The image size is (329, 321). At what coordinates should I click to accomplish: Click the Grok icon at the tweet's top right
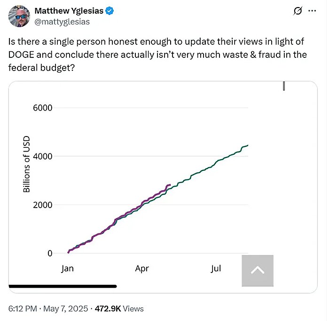click(297, 11)
